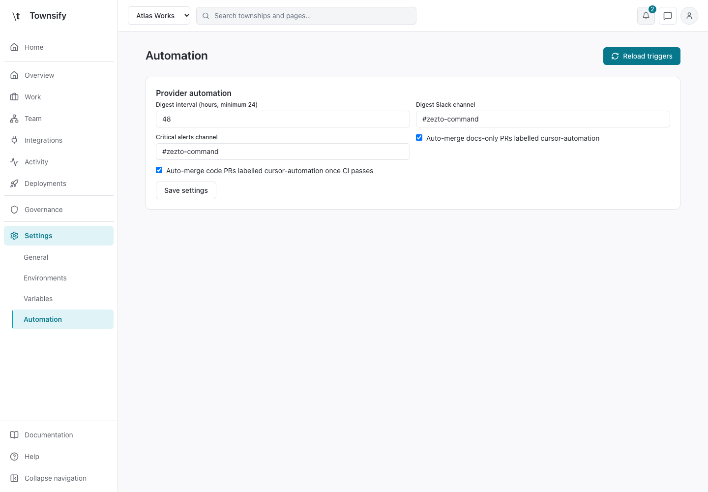The height and width of the screenshot is (492, 708).
Task: Click the Integrations plug icon
Action: coord(14,140)
